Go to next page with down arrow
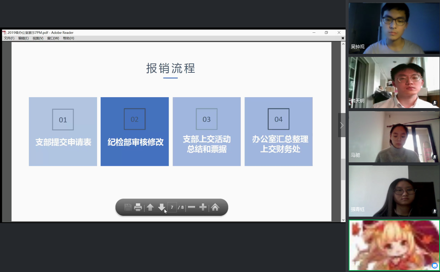This screenshot has width=440, height=272. pyautogui.click(x=162, y=207)
